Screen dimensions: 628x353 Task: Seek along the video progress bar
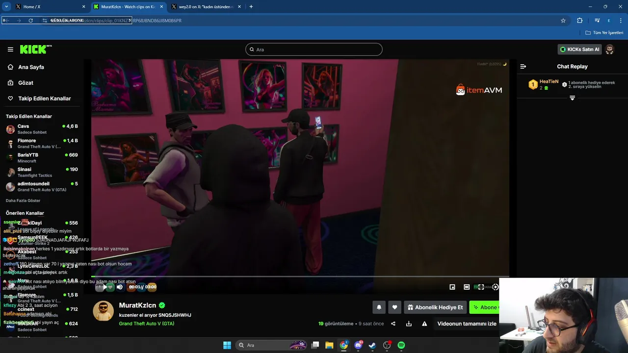[x=300, y=277]
